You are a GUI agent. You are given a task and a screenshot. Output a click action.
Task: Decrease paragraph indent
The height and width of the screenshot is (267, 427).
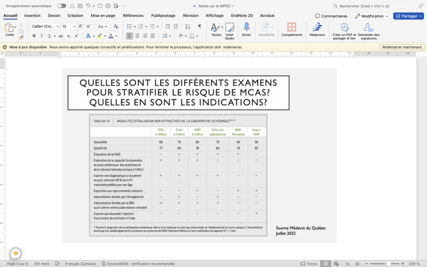pyautogui.click(x=168, y=27)
